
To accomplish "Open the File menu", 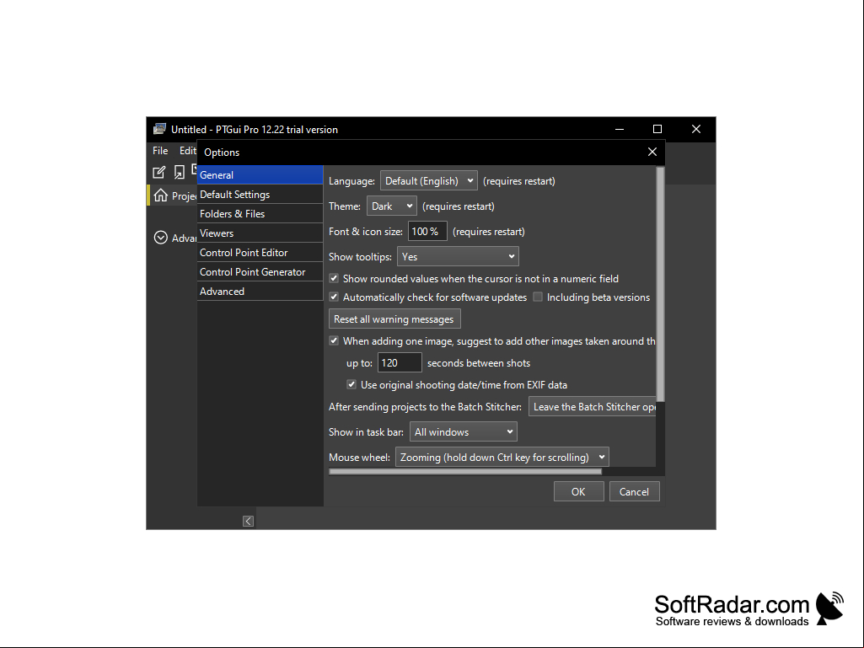I will (x=160, y=151).
